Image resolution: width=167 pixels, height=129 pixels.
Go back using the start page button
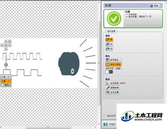(x=109, y=124)
